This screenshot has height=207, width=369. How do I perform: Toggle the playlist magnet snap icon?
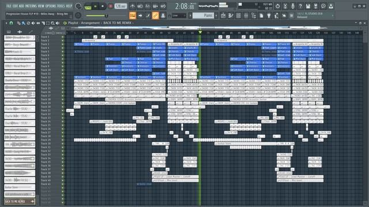[x=11, y=23]
